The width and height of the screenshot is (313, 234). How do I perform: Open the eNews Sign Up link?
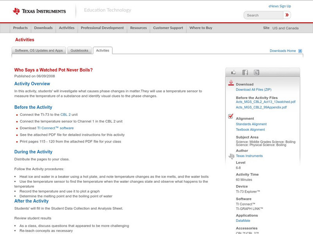(280, 6)
